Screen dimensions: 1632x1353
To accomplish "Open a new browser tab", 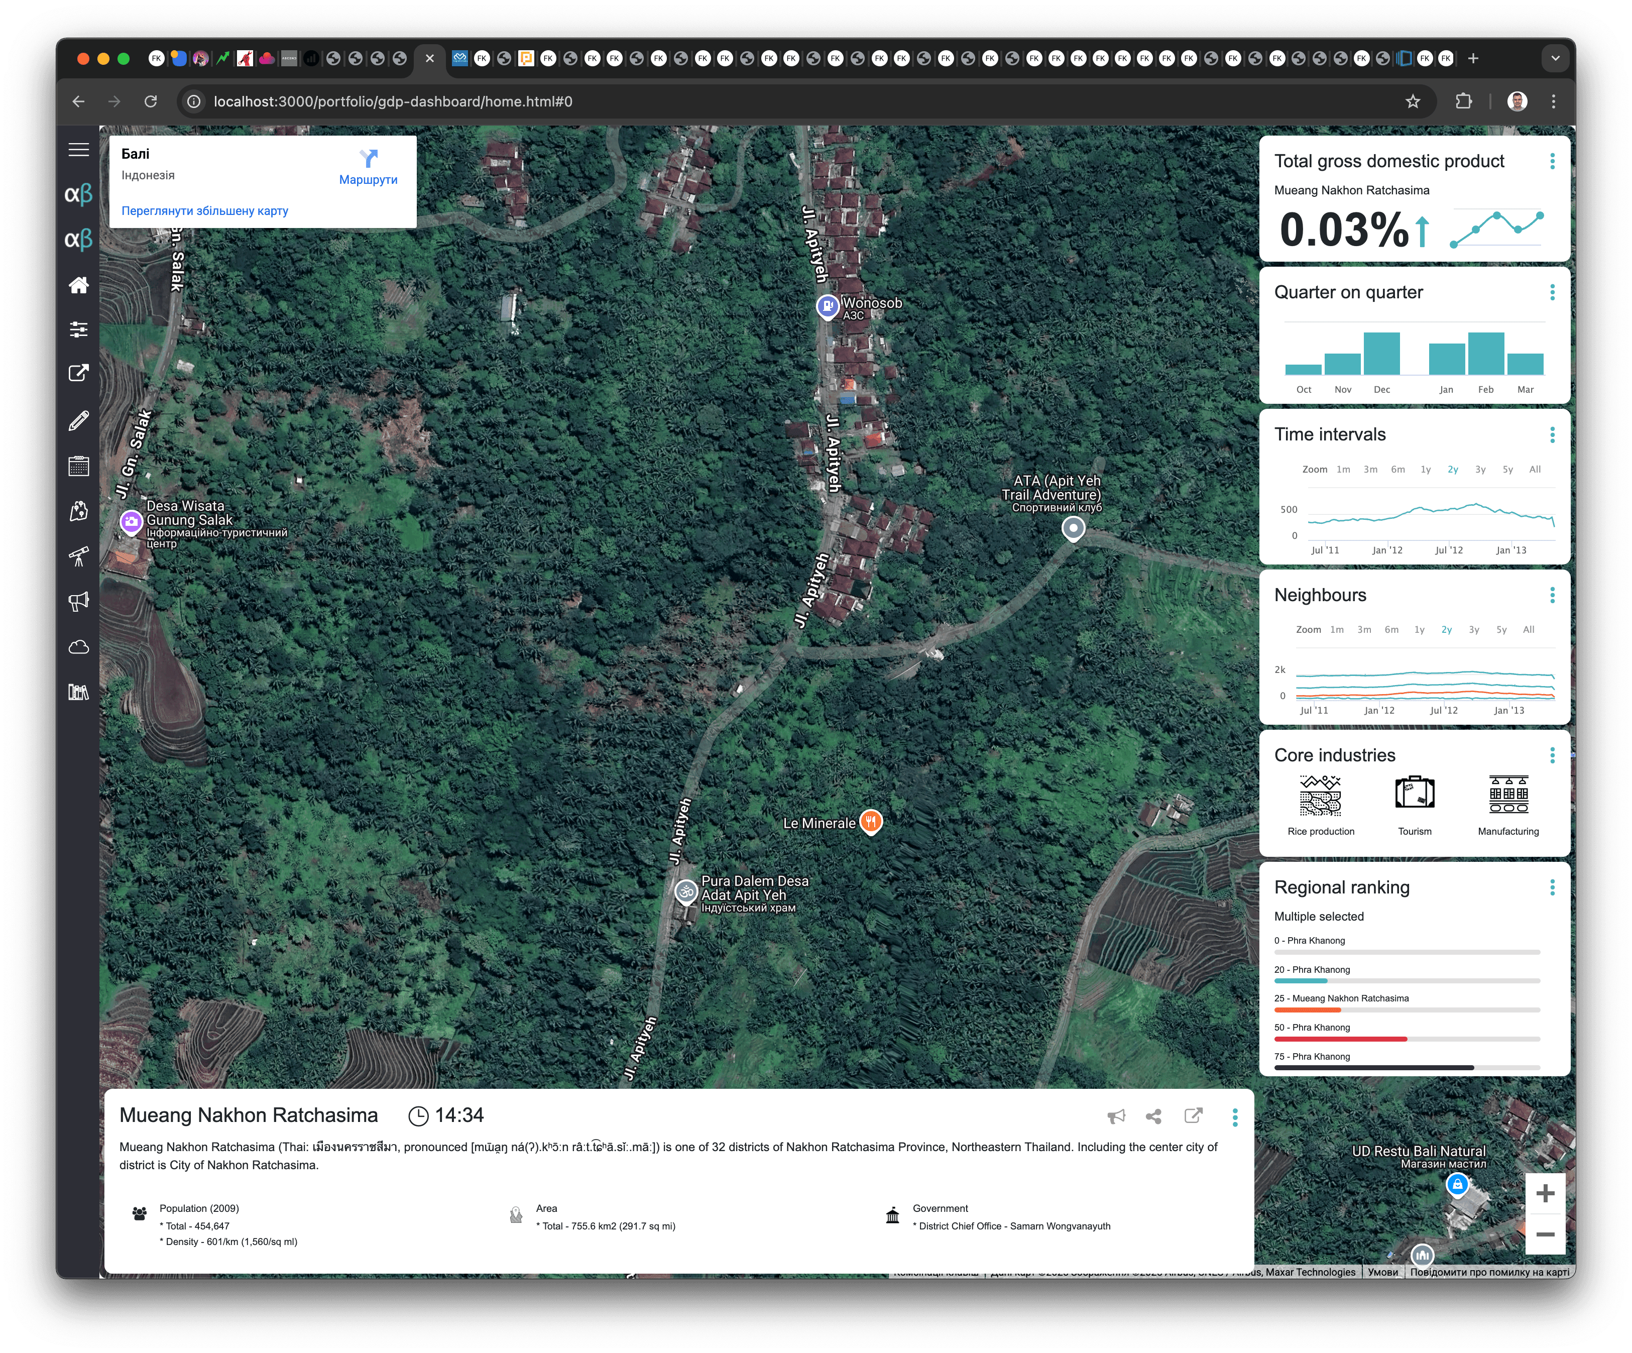I will pyautogui.click(x=1473, y=58).
